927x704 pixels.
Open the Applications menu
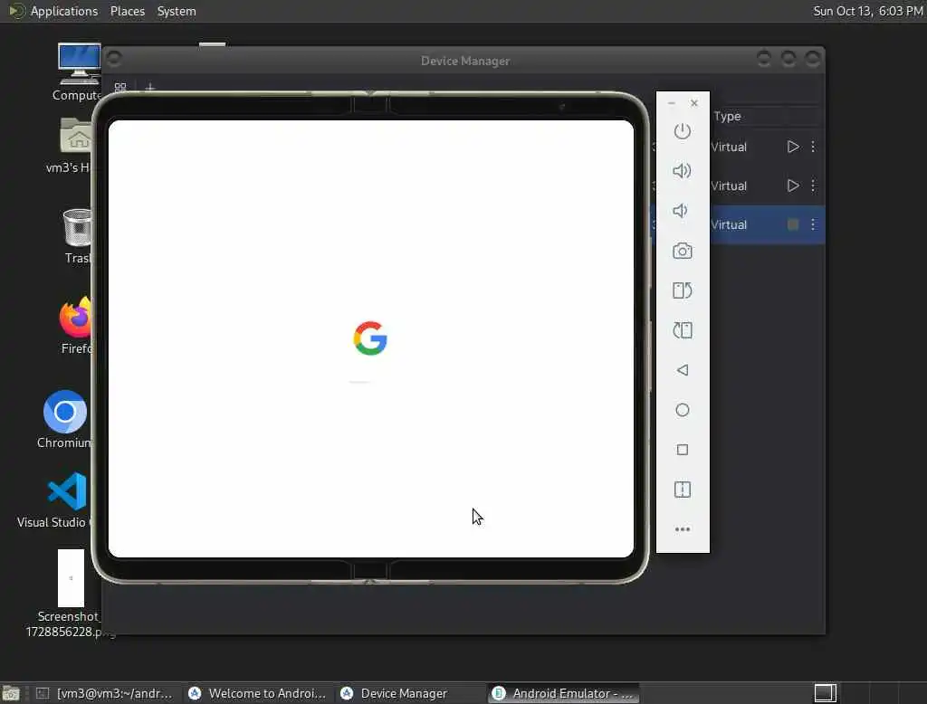click(x=64, y=11)
